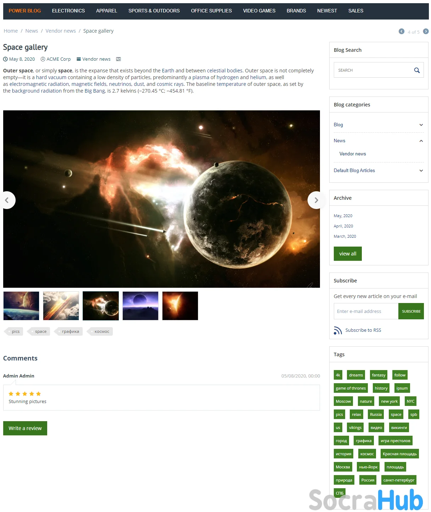Click the view all archive button
The height and width of the screenshot is (512, 431).
[348, 254]
